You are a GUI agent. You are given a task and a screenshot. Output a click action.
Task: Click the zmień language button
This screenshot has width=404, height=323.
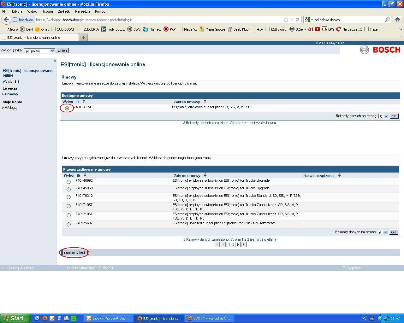(62, 50)
